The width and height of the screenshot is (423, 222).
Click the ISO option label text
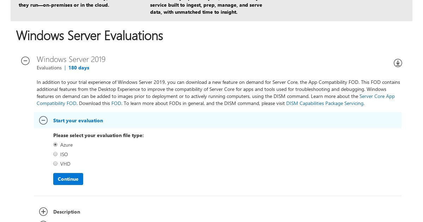[x=64, y=154]
